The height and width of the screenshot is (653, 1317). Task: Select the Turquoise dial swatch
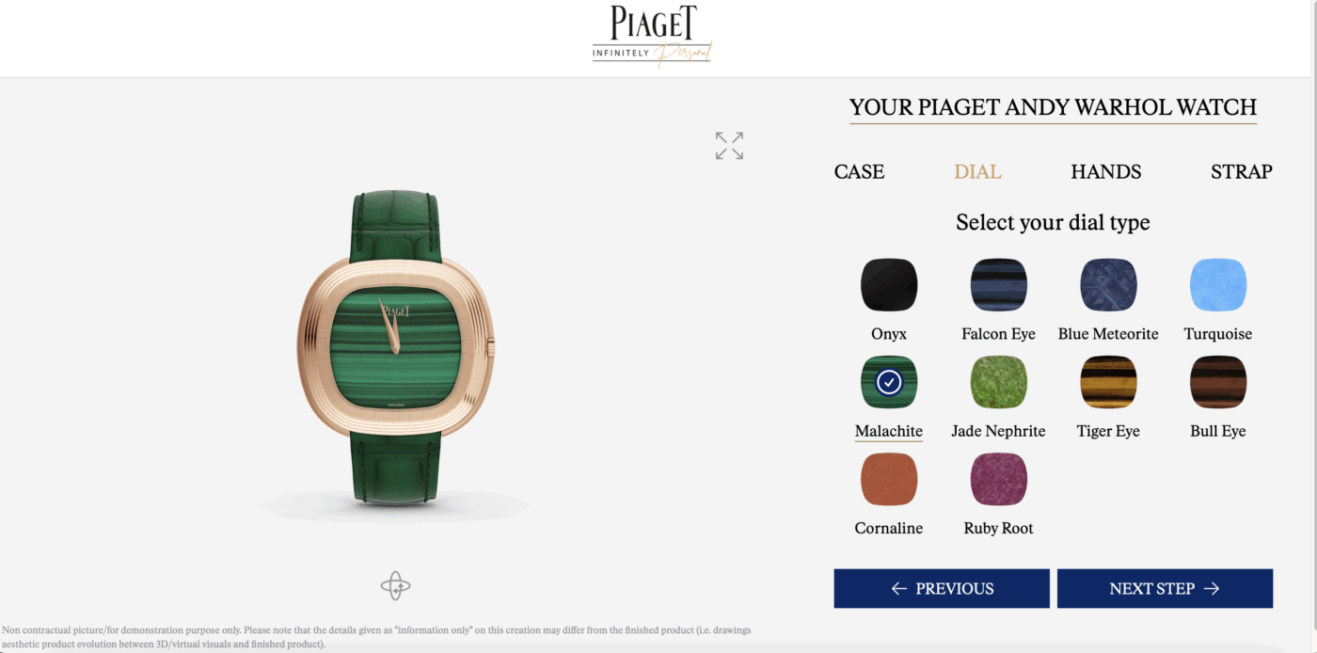(1218, 285)
